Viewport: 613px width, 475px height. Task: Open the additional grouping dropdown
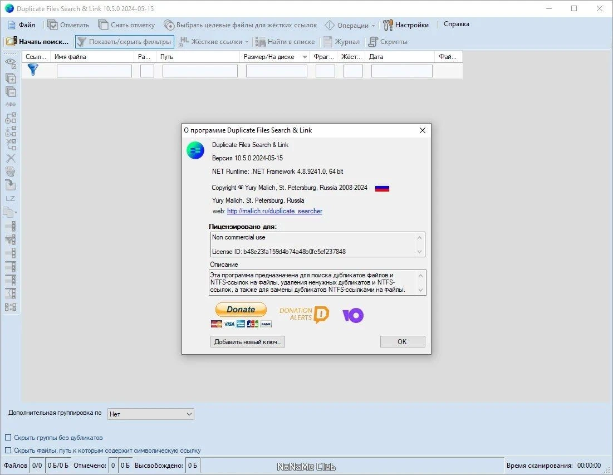click(x=150, y=414)
